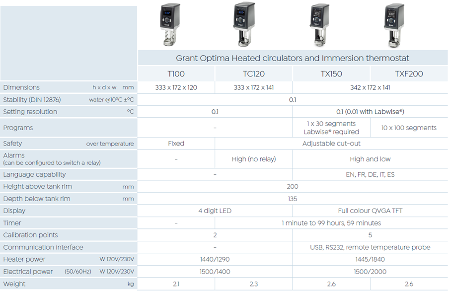Click the '10 x 100 segments' programs cell
Screen dimensions: 450x292
409,128
